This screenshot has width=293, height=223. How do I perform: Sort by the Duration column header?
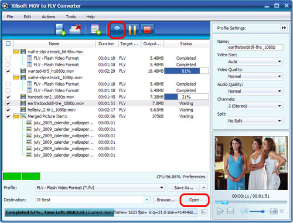(x=107, y=43)
